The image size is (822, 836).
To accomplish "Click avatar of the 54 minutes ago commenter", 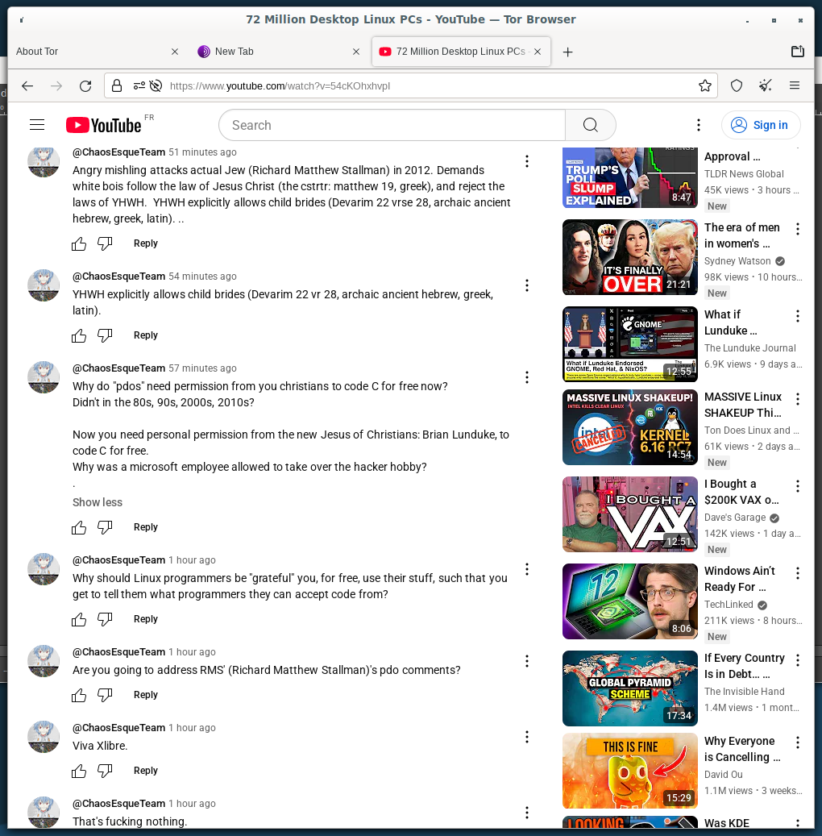I will 44,285.
